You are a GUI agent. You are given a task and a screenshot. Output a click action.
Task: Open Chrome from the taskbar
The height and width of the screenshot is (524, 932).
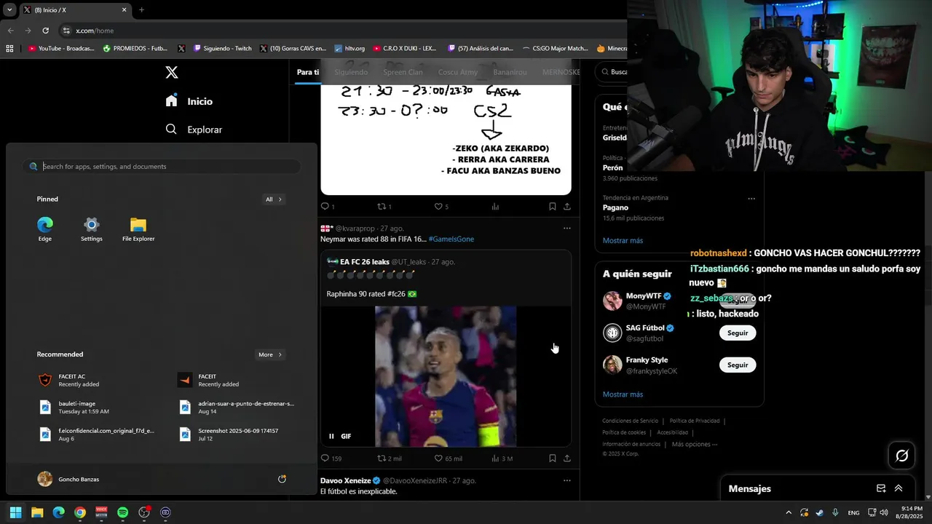point(80,512)
